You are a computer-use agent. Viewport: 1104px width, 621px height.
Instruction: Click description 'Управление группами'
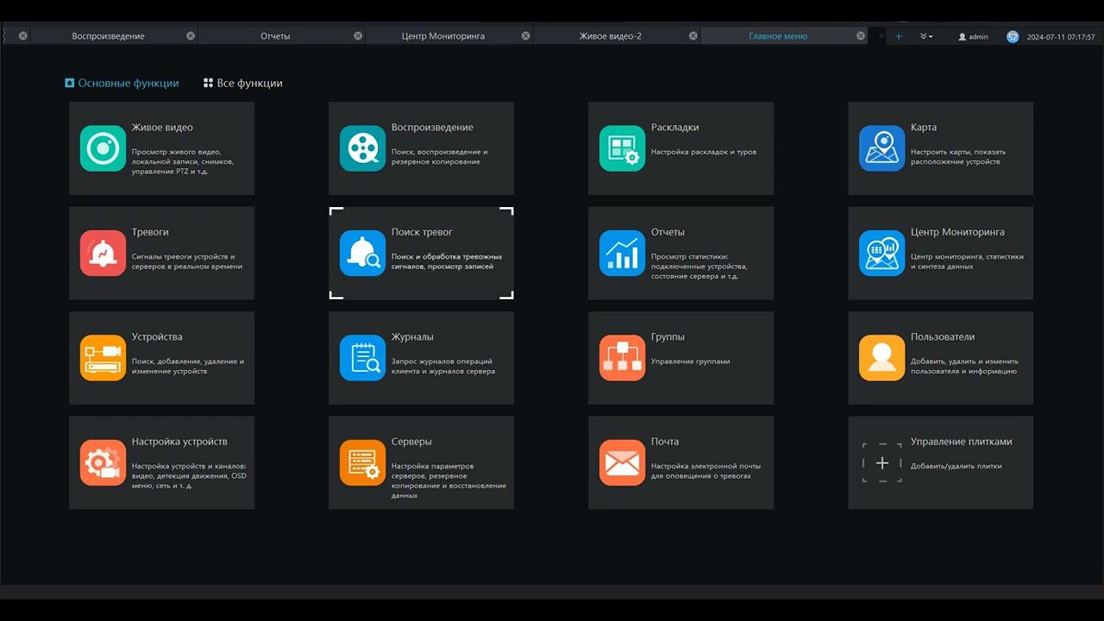click(x=690, y=361)
